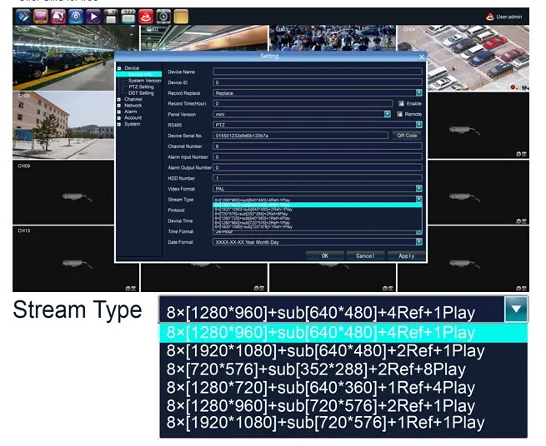
Task: Pick 720*576 sub 352*288 2Ref+8Play enlarged option
Action: (x=343, y=369)
